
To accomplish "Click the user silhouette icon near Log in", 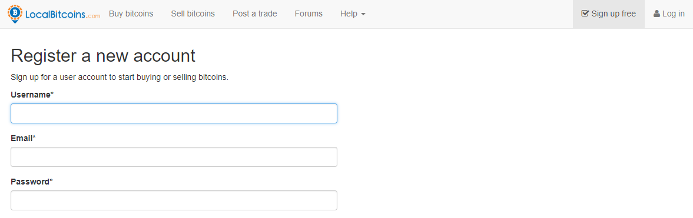I will [656, 14].
